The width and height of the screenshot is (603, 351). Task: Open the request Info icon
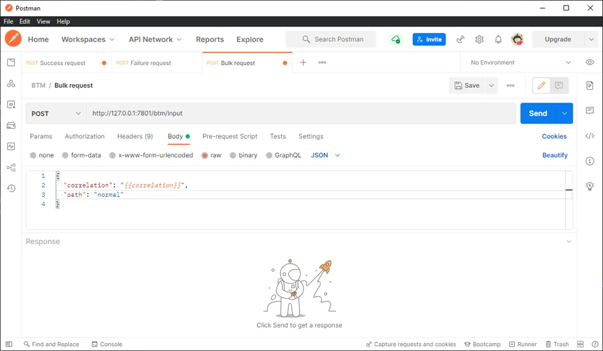point(589,161)
